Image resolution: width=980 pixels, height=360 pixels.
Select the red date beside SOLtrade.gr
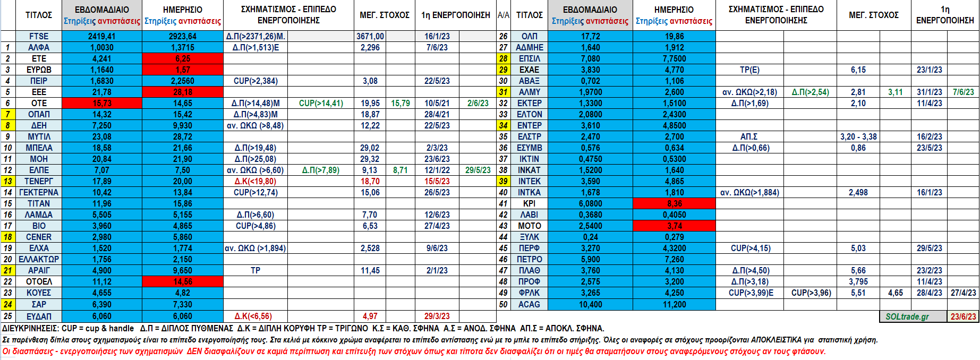pyautogui.click(x=963, y=316)
